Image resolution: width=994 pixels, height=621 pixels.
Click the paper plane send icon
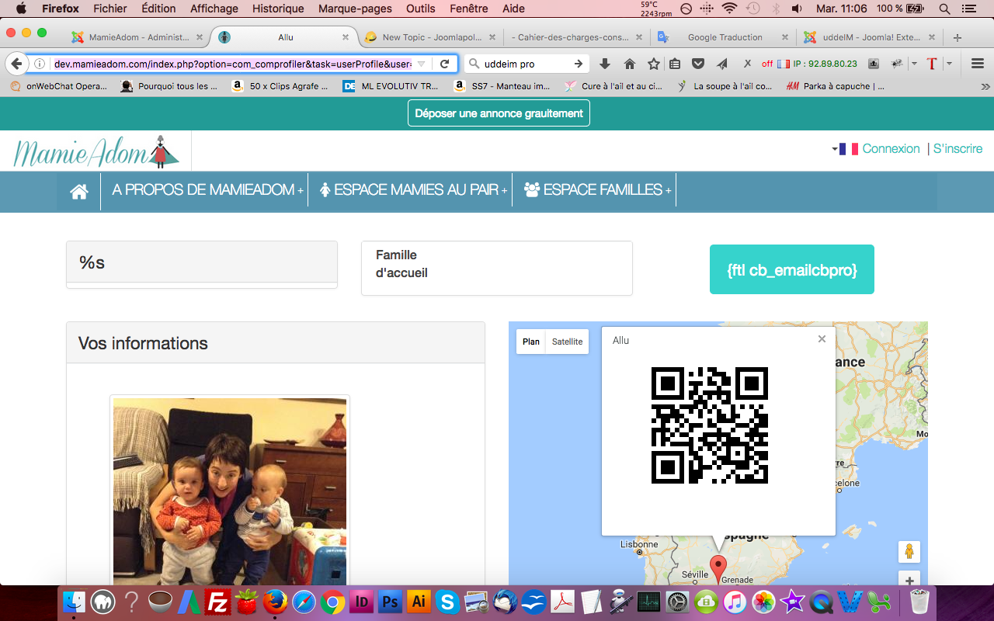721,64
